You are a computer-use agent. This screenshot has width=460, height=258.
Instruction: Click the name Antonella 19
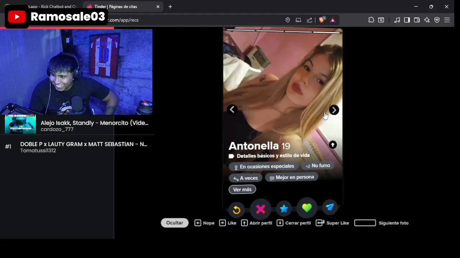coord(259,146)
